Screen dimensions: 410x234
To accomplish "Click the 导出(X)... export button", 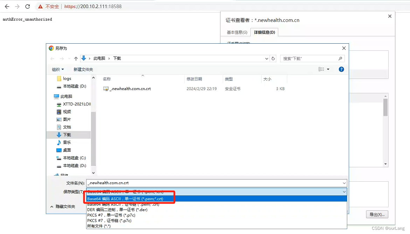I will 377,214.
